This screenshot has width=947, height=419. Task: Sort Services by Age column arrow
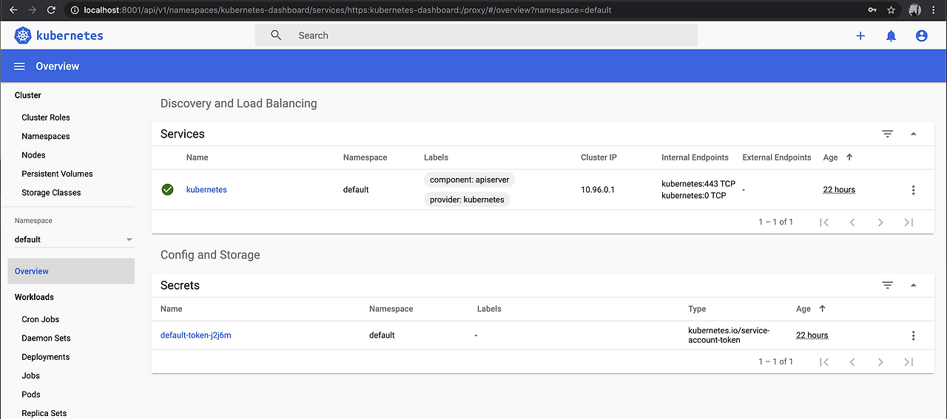click(x=849, y=157)
